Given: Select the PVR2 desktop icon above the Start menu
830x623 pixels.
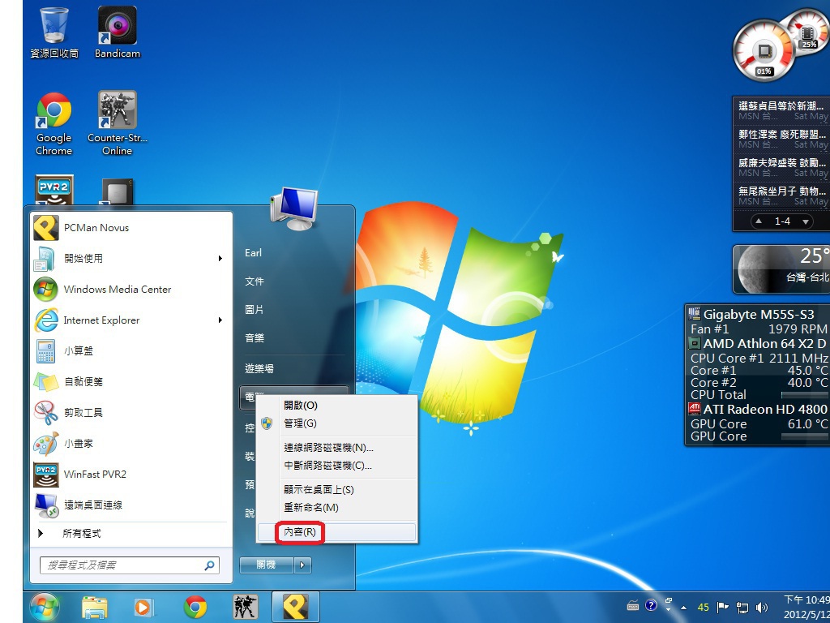Looking at the screenshot, I should point(54,190).
